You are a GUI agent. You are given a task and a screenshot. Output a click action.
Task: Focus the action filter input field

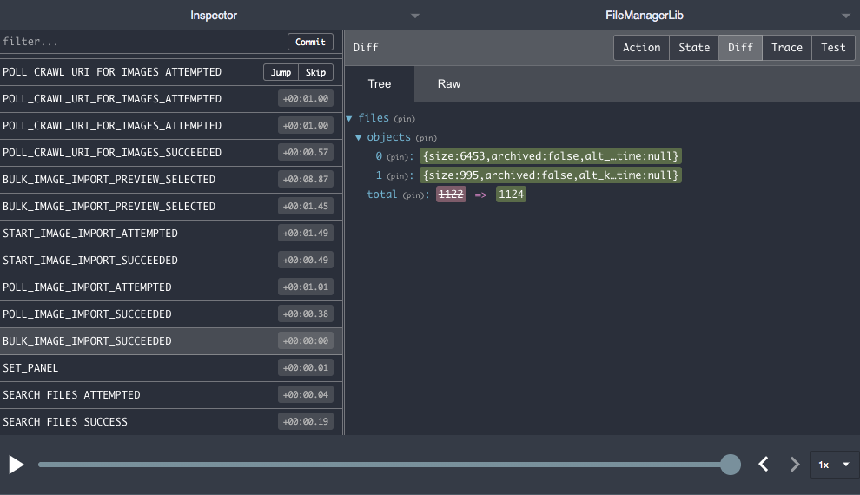[139, 42]
